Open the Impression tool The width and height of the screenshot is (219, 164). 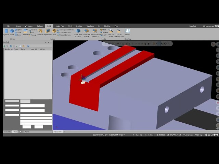[48, 32]
